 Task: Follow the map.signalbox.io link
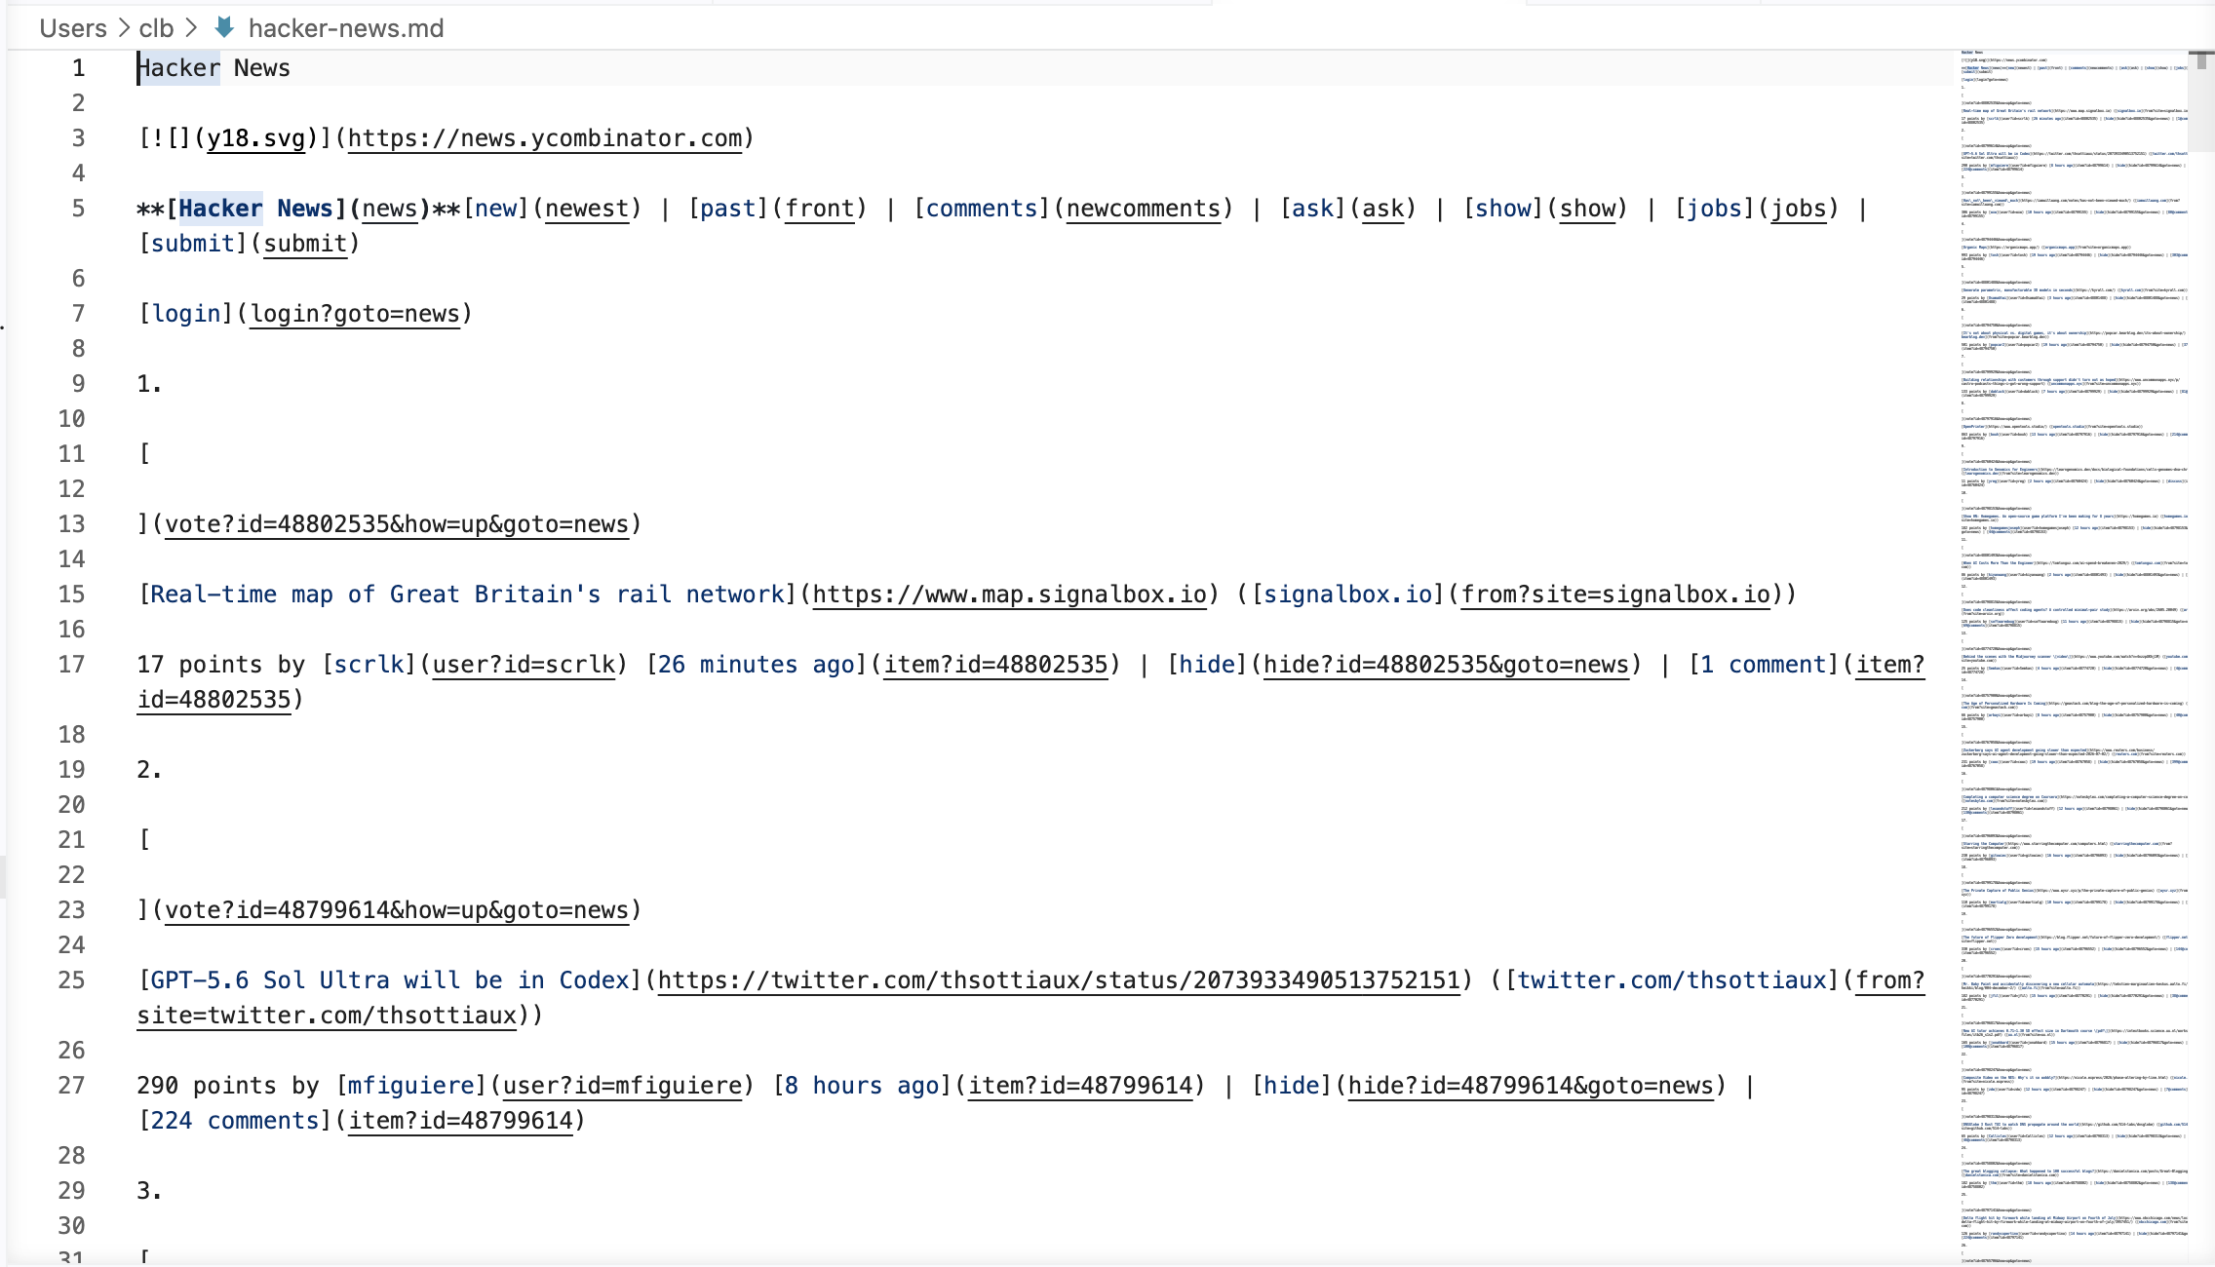pyautogui.click(x=1010, y=595)
